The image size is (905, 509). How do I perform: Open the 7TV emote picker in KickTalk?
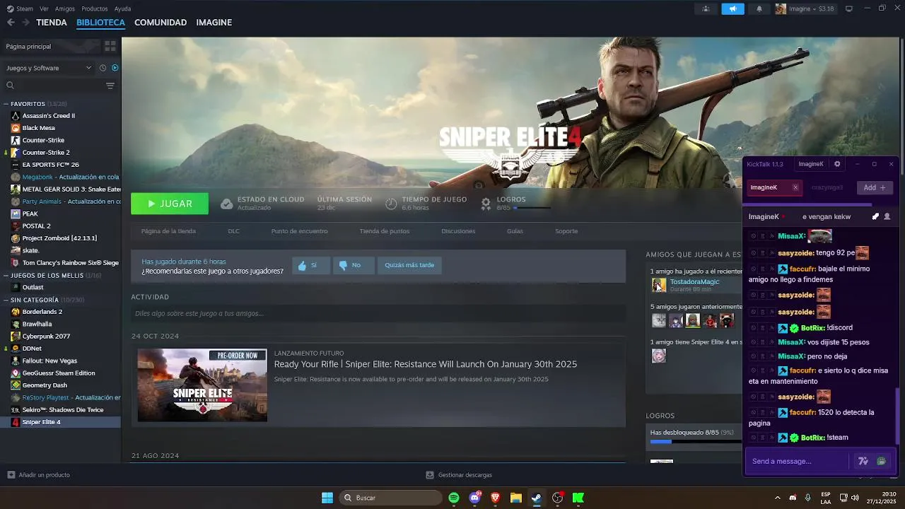point(863,461)
